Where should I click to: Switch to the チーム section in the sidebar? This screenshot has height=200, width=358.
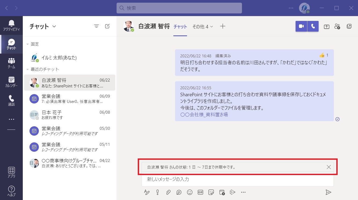click(11, 63)
